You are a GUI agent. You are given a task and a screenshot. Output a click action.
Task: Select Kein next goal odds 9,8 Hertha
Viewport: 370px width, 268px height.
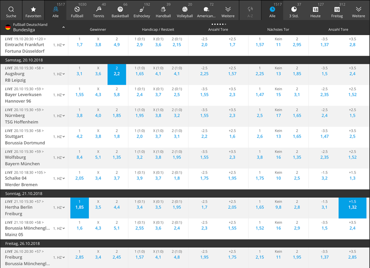279,207
